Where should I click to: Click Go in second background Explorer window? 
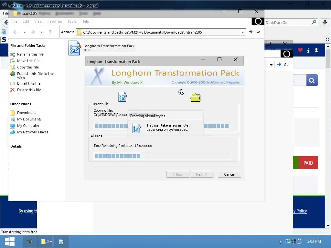click(x=283, y=65)
